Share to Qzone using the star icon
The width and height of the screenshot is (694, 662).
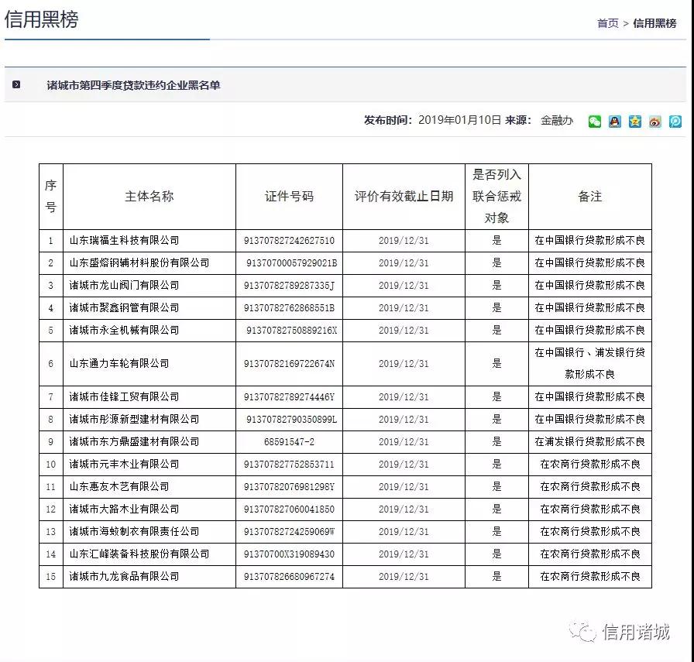tap(634, 122)
